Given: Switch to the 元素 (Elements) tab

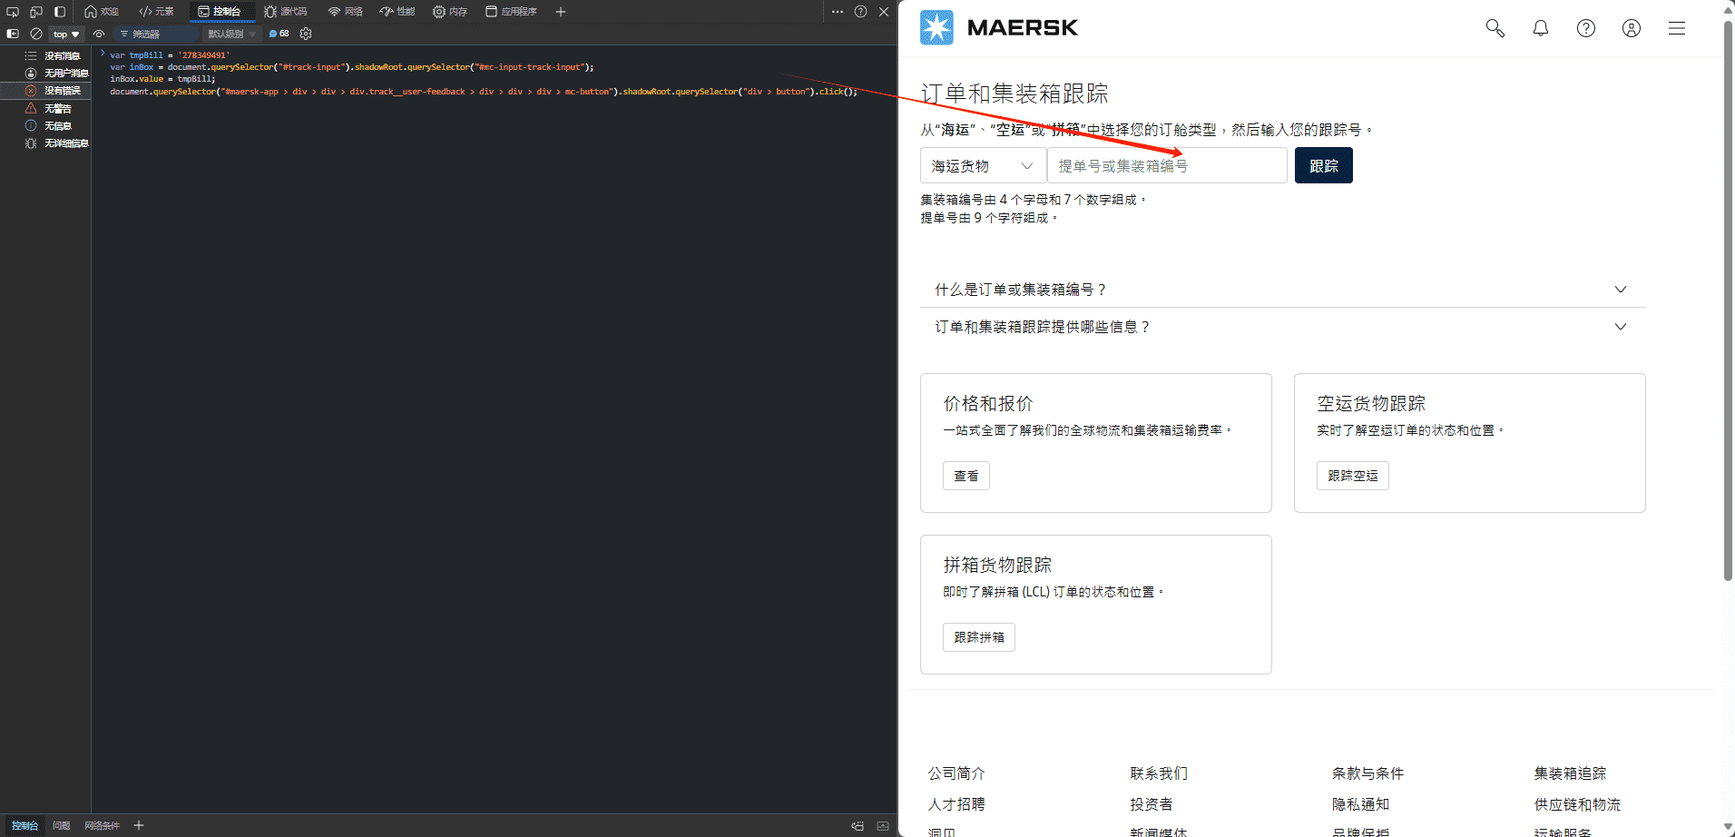Looking at the screenshot, I should (156, 12).
